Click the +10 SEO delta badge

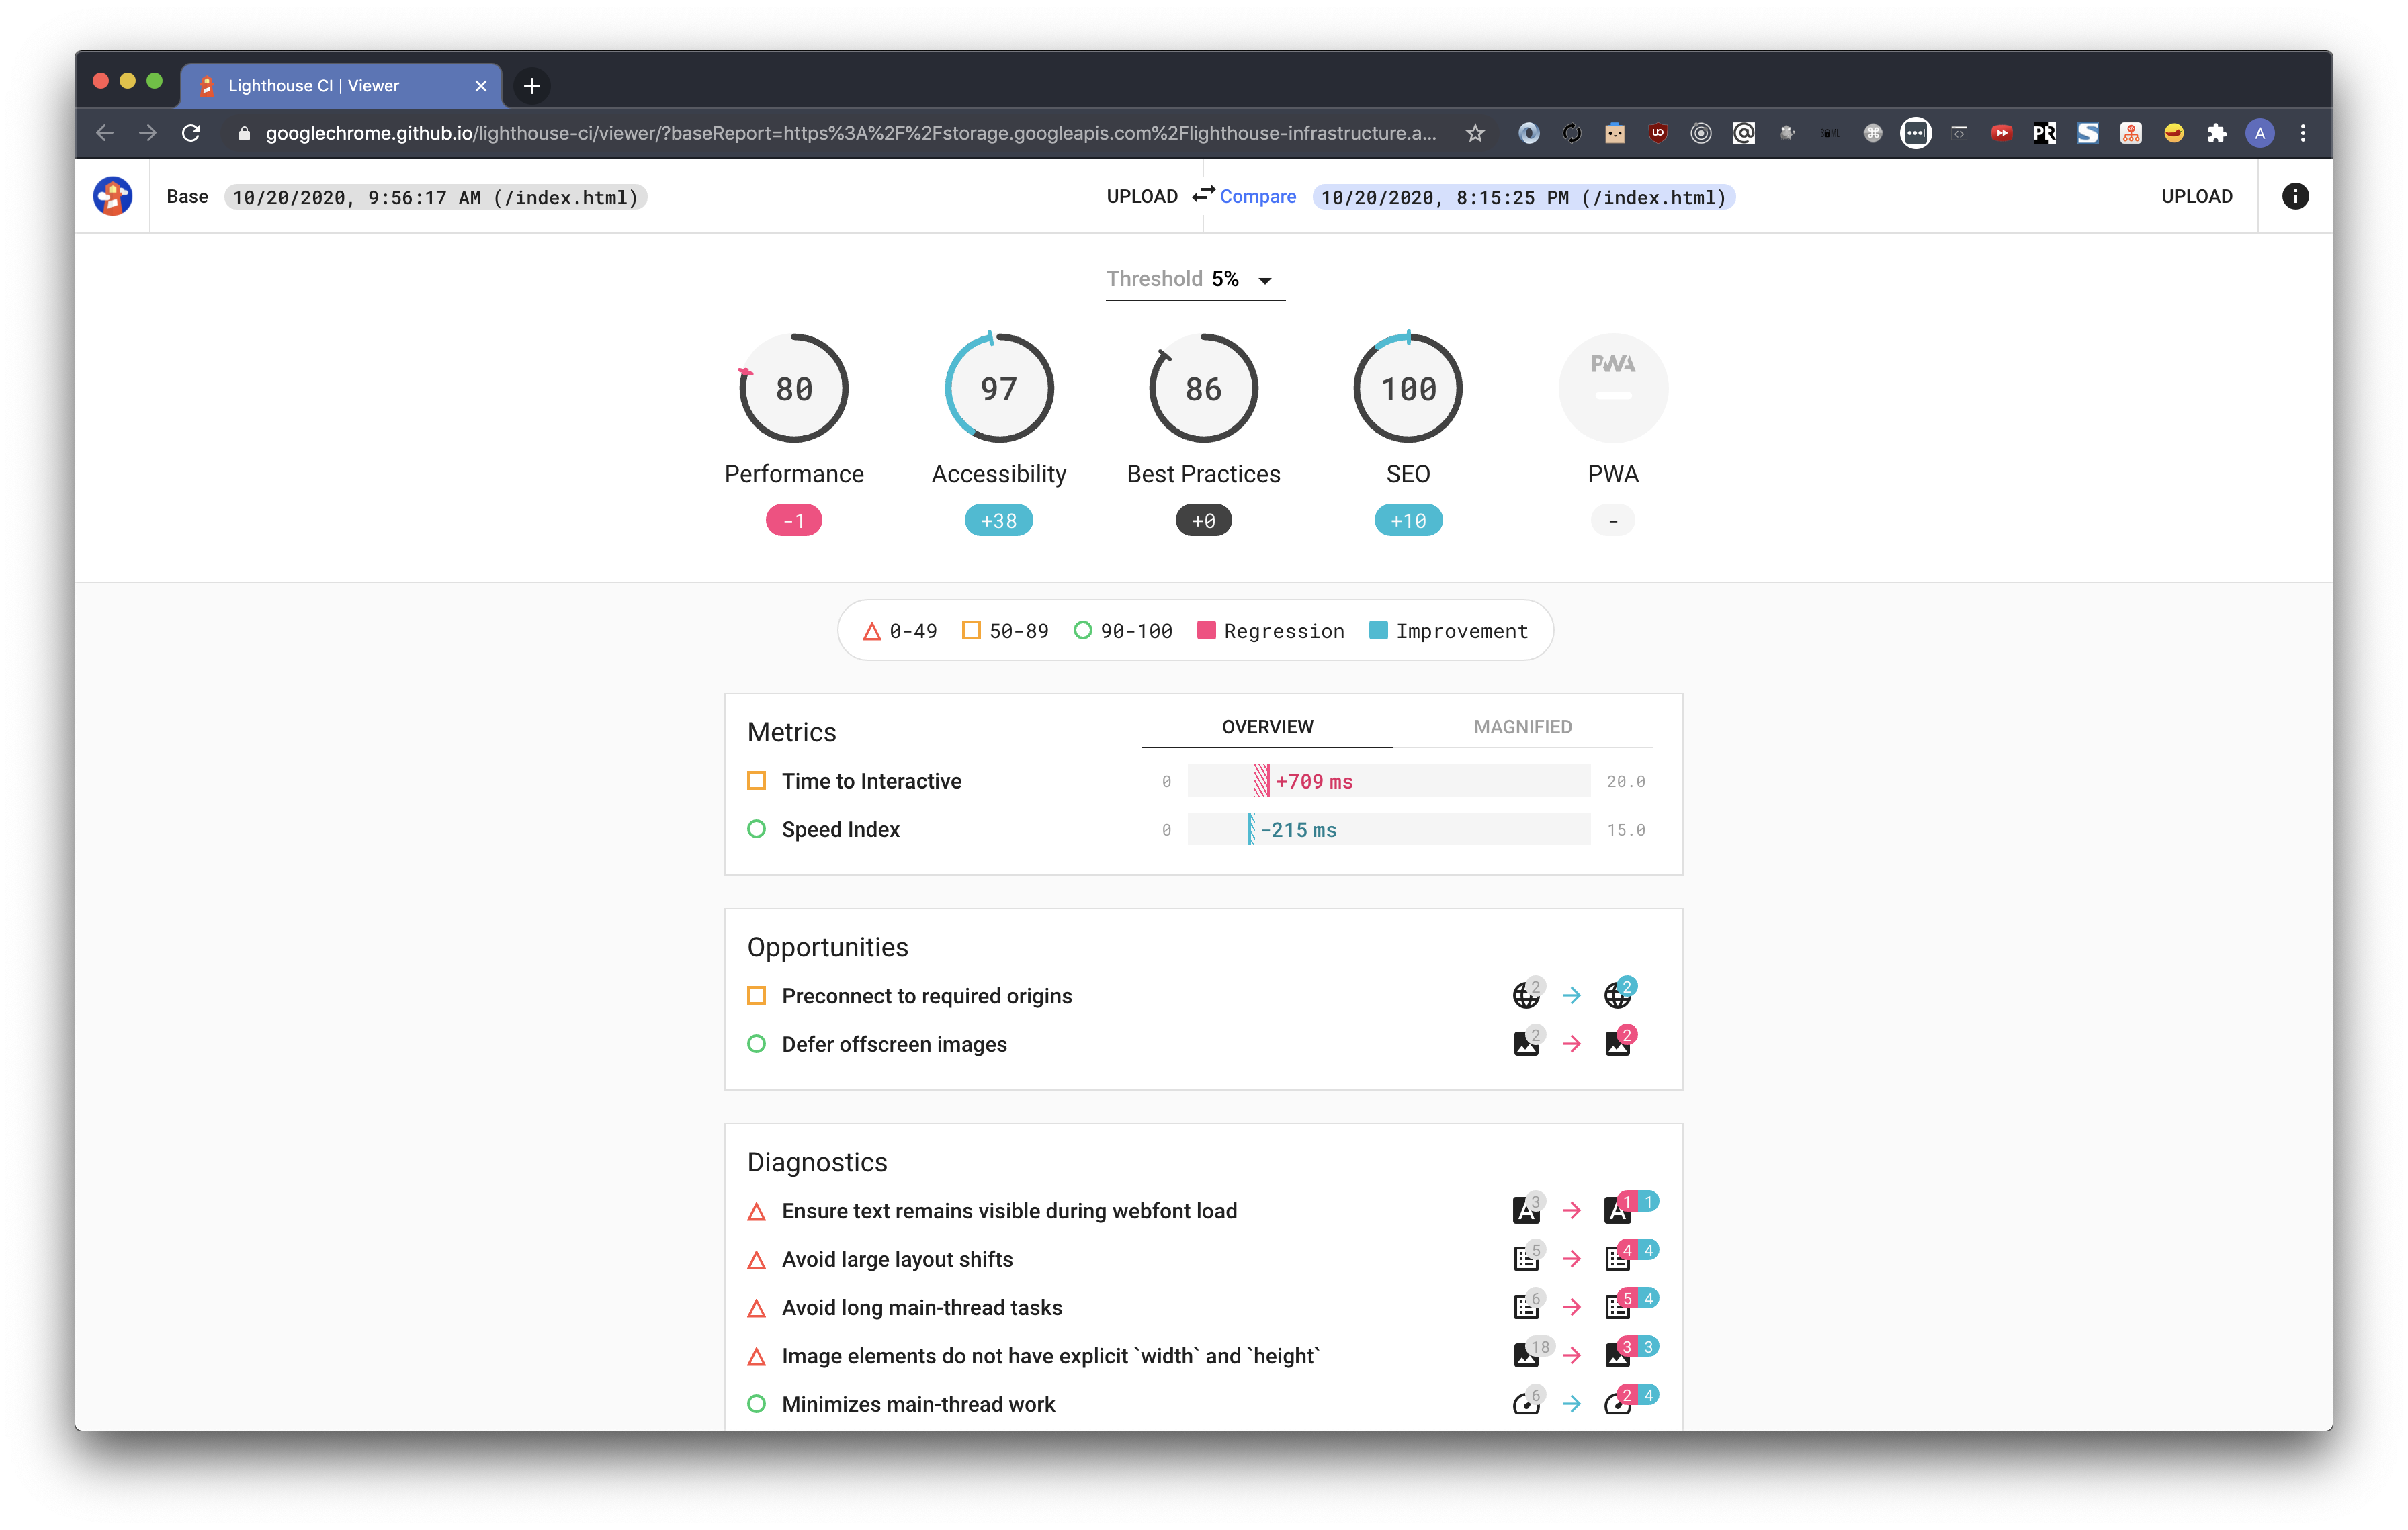tap(1408, 521)
